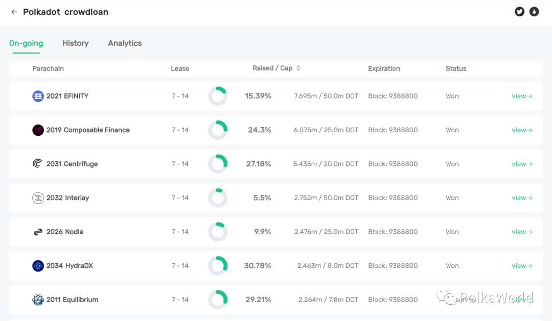This screenshot has width=552, height=321.
Task: Click '2.463m / 8.0m DOT' value
Action: 328,266
